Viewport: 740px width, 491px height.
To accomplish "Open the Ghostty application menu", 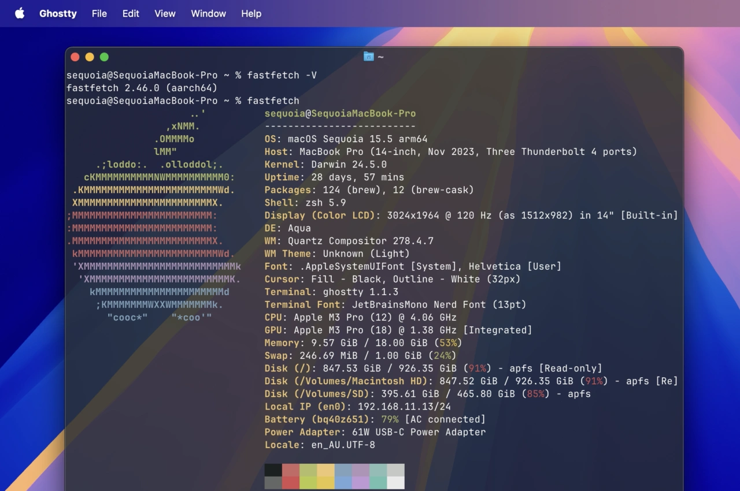I will [58, 13].
